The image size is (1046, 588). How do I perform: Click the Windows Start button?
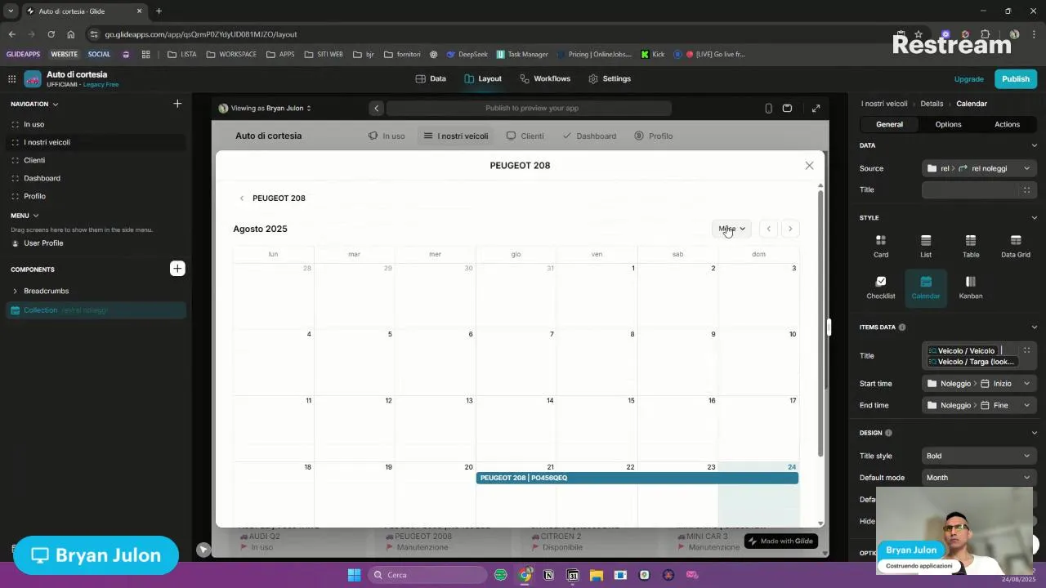(x=354, y=575)
